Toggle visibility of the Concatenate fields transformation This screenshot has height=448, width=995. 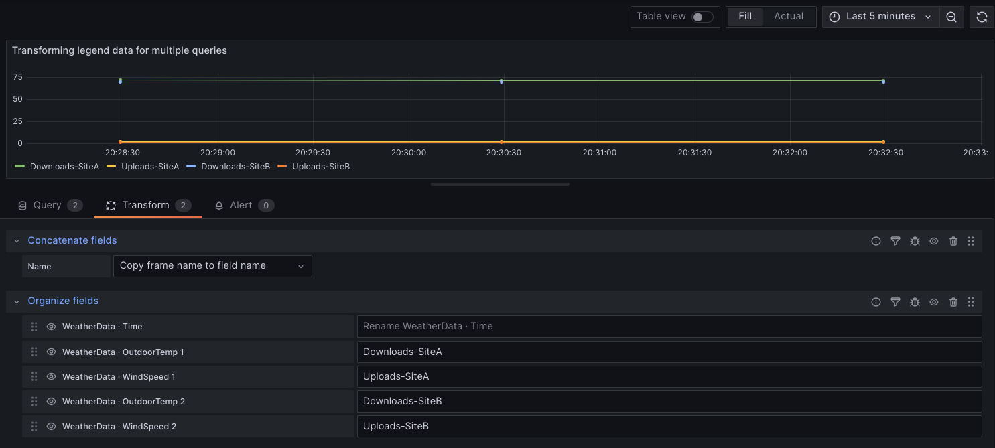click(x=934, y=241)
